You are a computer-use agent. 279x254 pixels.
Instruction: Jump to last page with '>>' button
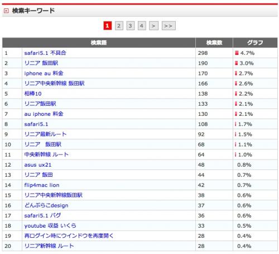169,26
